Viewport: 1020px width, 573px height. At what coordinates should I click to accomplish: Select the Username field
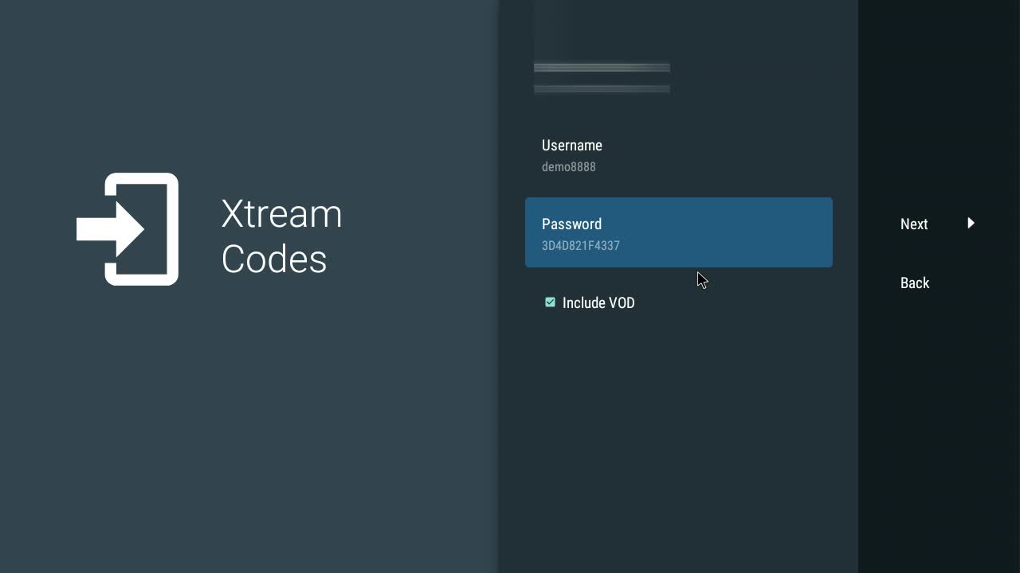(677, 155)
